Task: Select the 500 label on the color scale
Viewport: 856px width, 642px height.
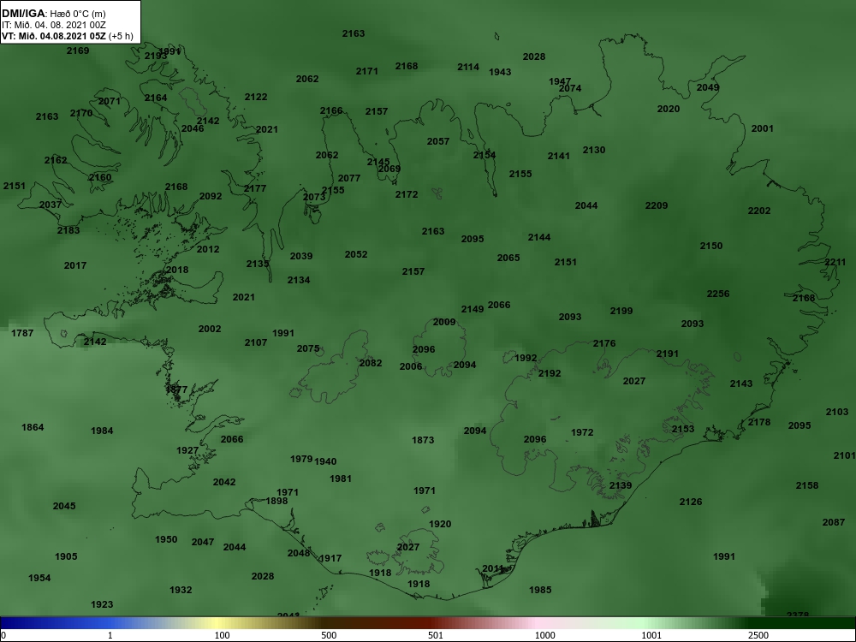Action: click(x=329, y=635)
